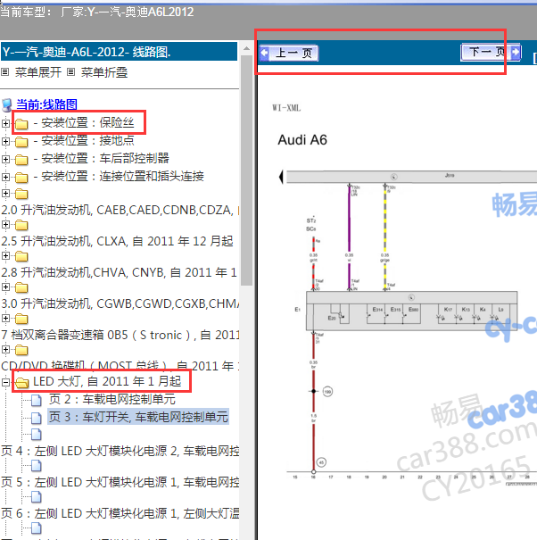
Task: Select folder icon of 安装位置：接地点
Action: pos(21,142)
